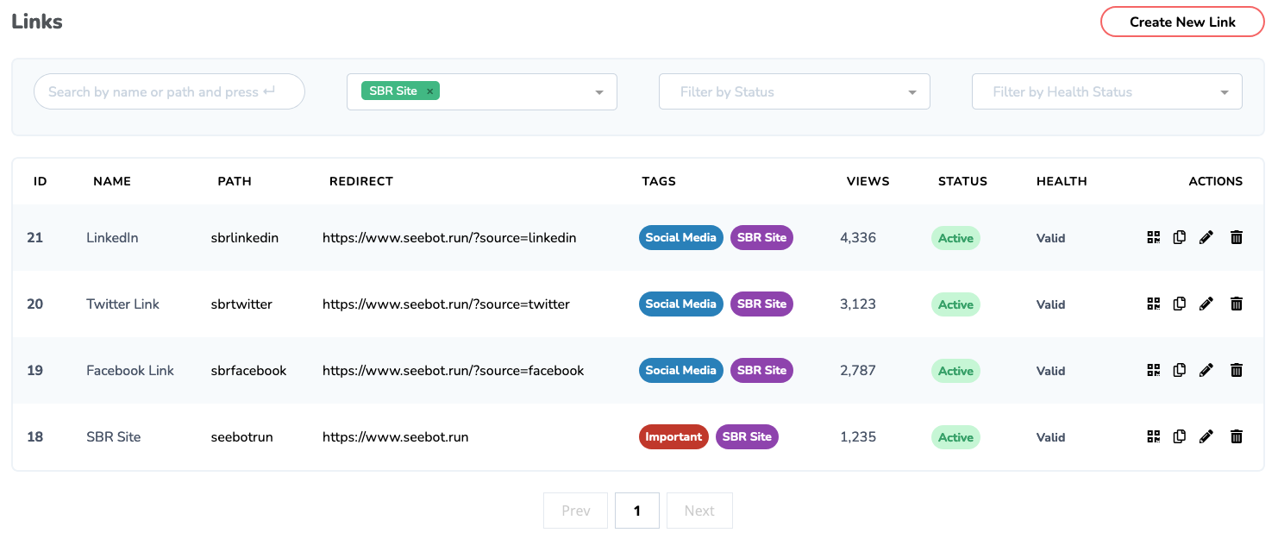This screenshot has height=539, width=1278.
Task: Click the Social Media tag in Facebook row
Action: (x=681, y=370)
